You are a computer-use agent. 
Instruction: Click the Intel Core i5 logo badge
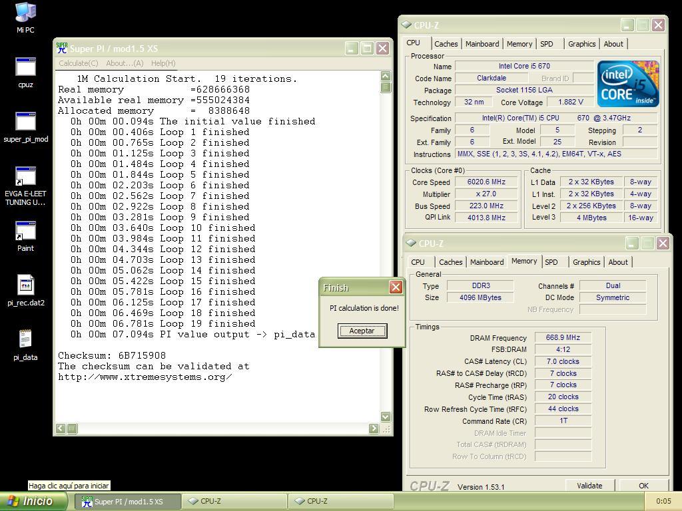628,84
